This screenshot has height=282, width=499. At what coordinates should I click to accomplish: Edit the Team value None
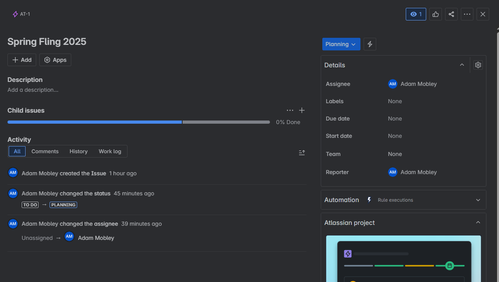(x=395, y=154)
